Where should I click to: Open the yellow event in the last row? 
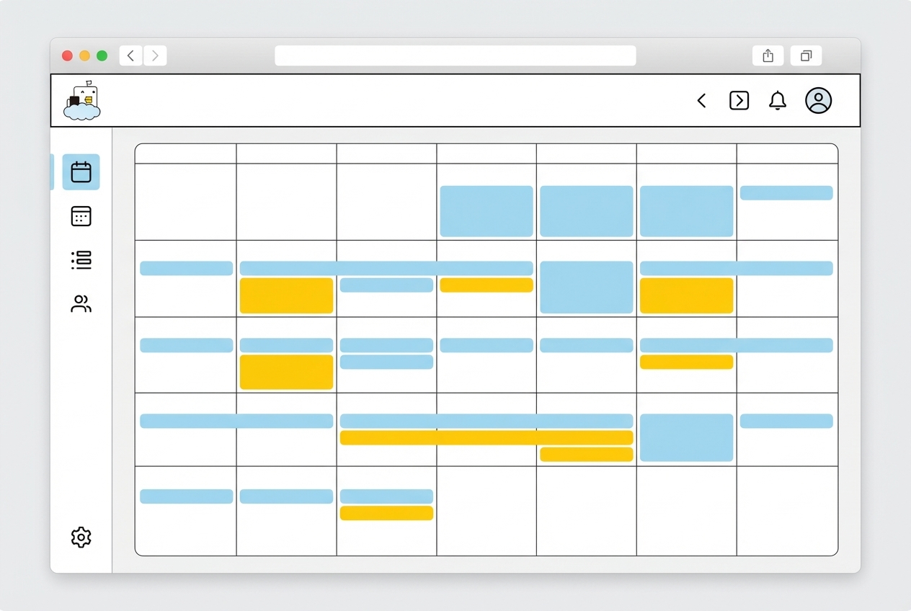pyautogui.click(x=386, y=513)
